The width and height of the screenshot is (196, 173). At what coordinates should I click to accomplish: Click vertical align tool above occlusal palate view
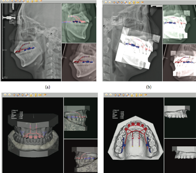click(136, 95)
